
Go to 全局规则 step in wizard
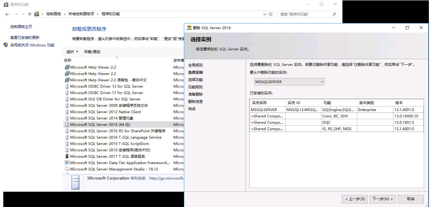pyautogui.click(x=196, y=65)
